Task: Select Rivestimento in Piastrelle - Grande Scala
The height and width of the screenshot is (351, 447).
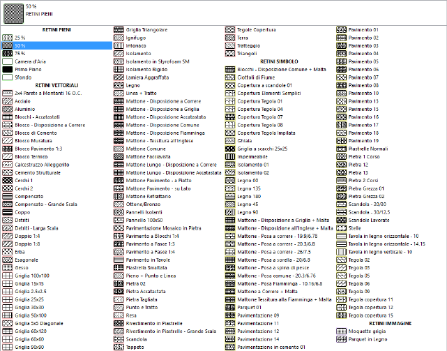Action: (x=171, y=331)
